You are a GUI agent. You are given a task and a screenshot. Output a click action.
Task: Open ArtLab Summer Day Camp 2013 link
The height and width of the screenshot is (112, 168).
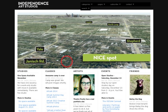click(55, 96)
